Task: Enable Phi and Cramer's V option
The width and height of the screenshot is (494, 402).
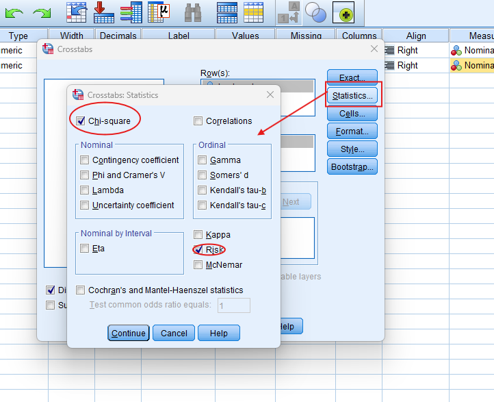Action: [85, 175]
